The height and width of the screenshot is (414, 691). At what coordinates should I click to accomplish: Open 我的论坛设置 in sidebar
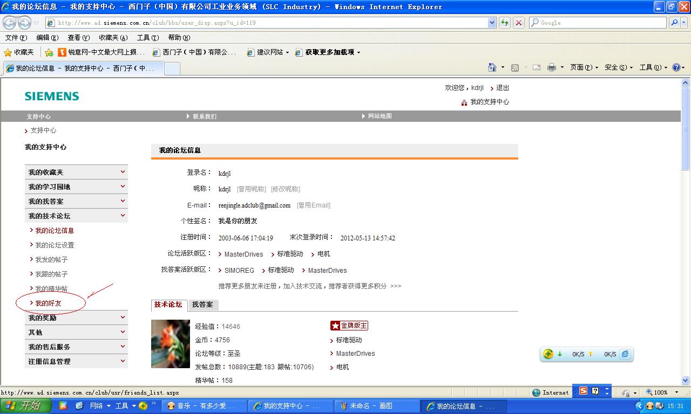[x=55, y=245]
